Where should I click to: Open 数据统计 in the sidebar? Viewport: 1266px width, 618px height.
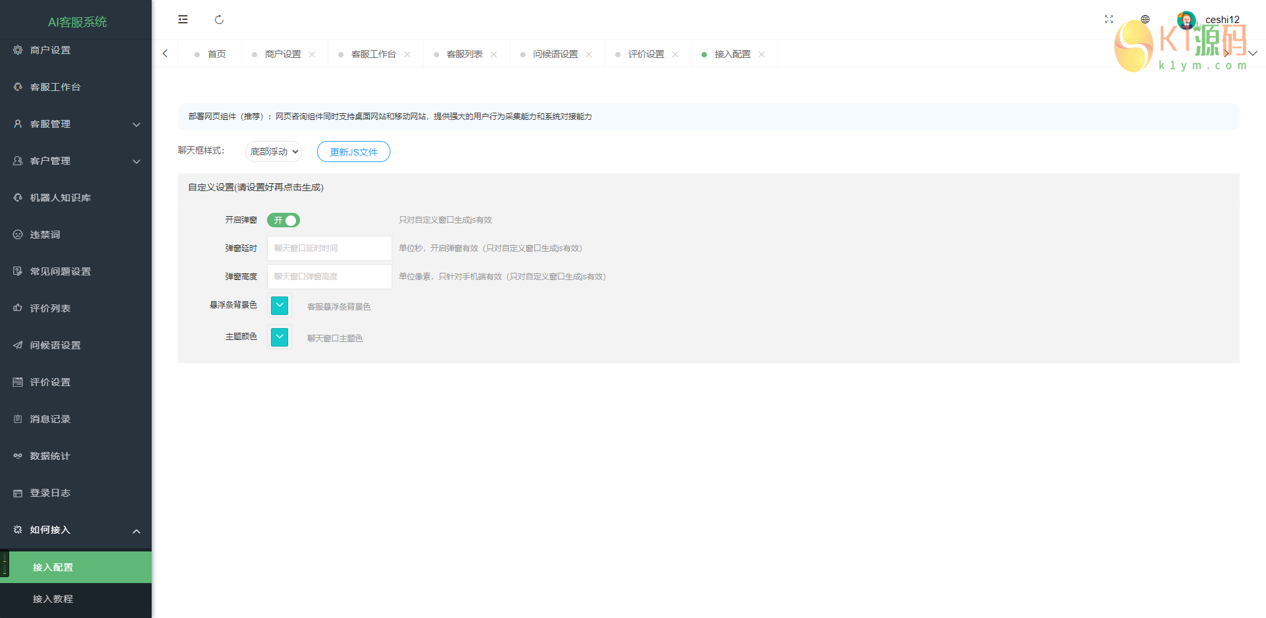click(49, 456)
